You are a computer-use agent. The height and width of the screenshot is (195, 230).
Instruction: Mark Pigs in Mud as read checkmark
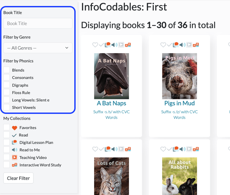click(x=170, y=45)
